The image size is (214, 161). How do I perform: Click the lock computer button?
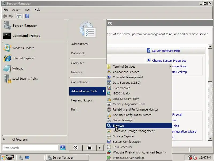point(89,148)
